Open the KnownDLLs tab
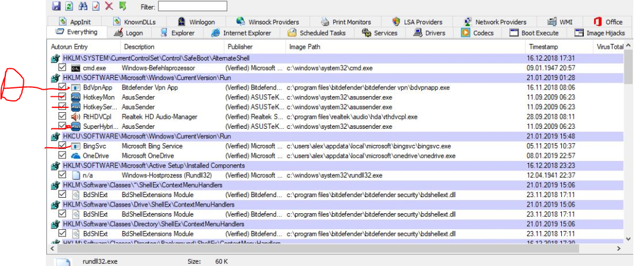The image size is (638, 266). (x=135, y=22)
